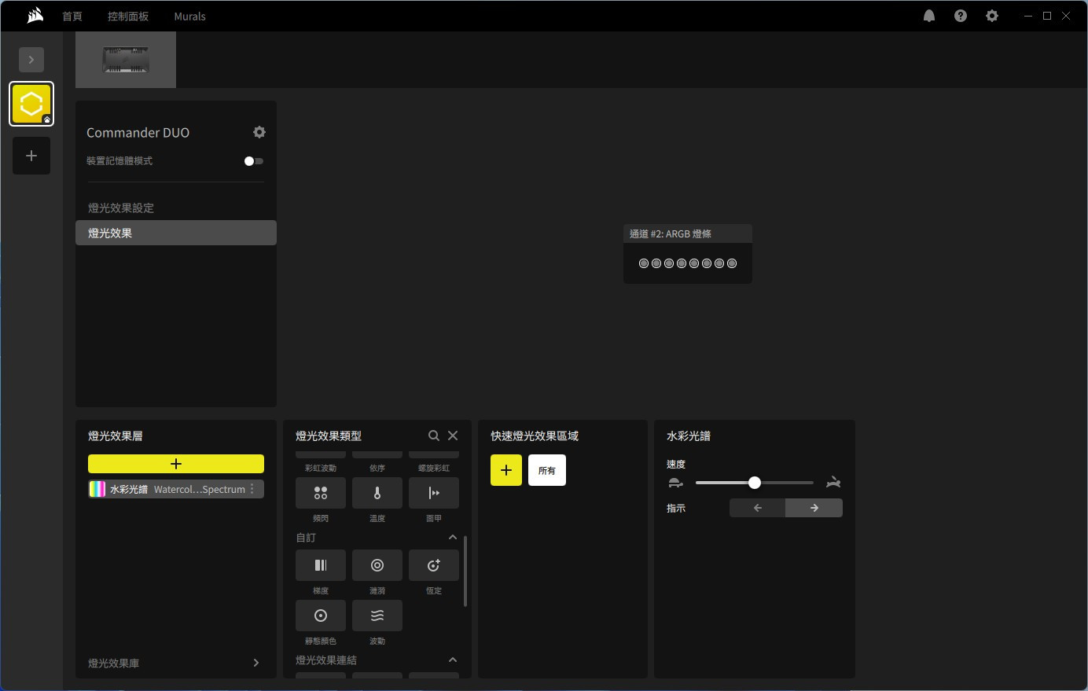This screenshot has height=691, width=1088.
Task: Choose the 溫度 temperature effect icon
Action: point(377,493)
